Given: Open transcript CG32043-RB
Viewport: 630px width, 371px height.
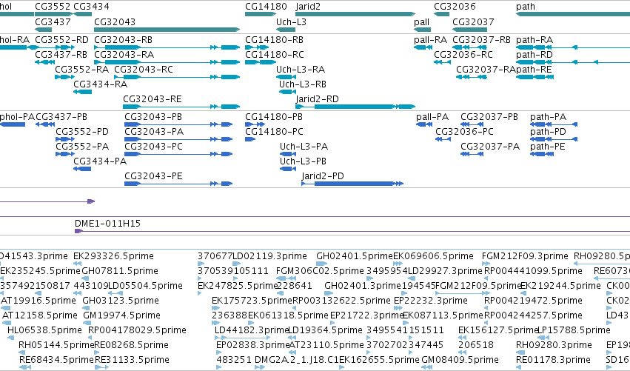Looking at the screenshot, I should (x=124, y=40).
